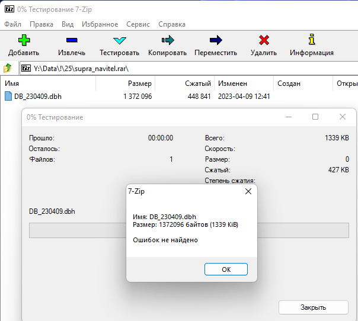
Task: Click the up-folder icon beside address bar
Action: (8, 68)
